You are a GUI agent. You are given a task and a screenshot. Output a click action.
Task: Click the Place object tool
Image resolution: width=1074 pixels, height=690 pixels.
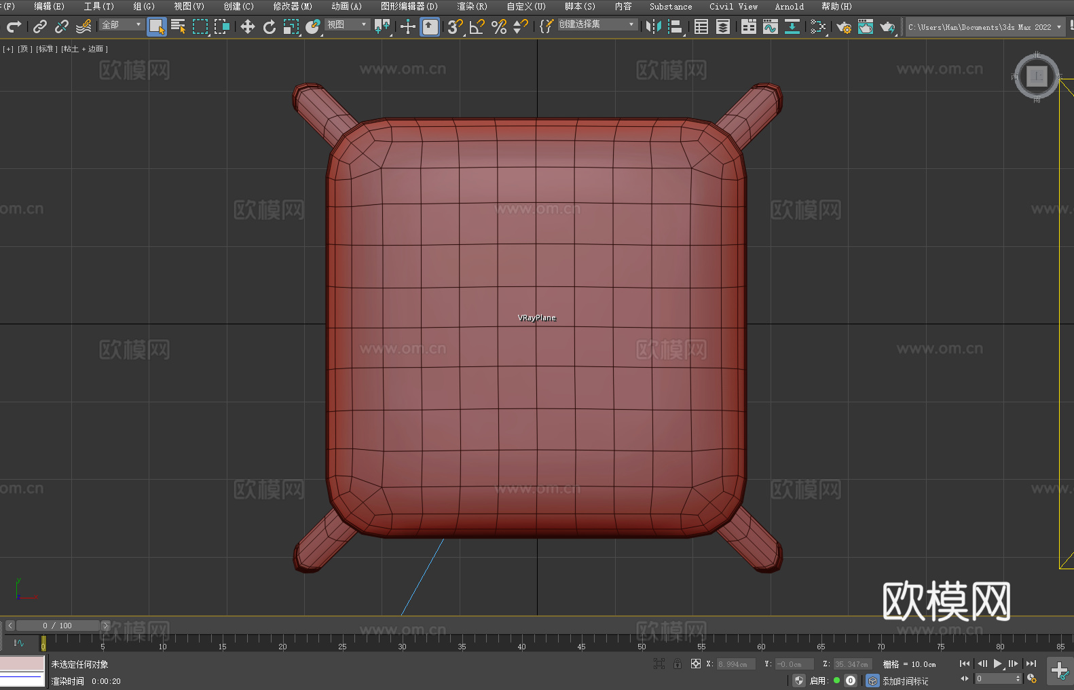pos(313,26)
